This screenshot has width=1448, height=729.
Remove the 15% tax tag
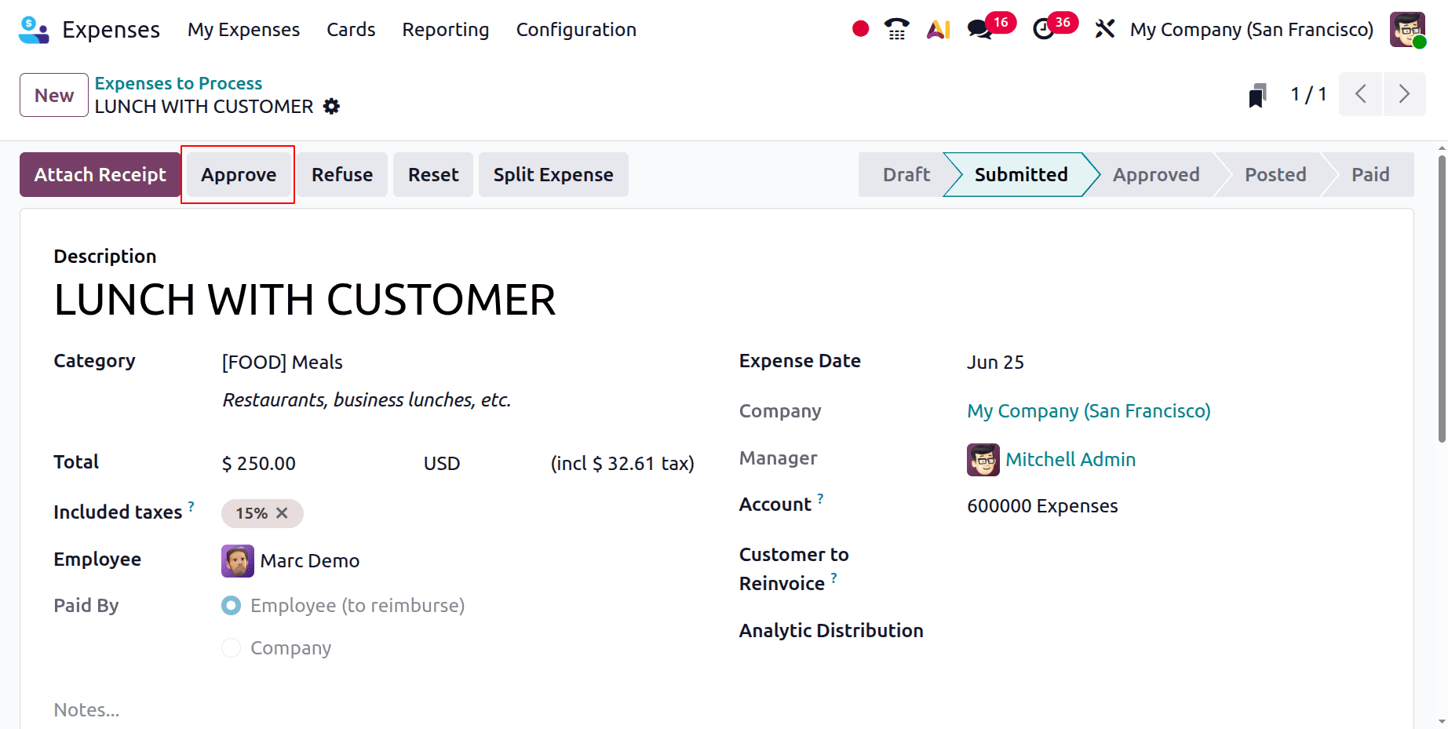pyautogui.click(x=283, y=513)
